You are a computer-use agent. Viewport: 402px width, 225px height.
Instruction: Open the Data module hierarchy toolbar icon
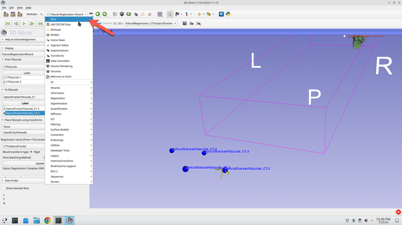(115, 14)
